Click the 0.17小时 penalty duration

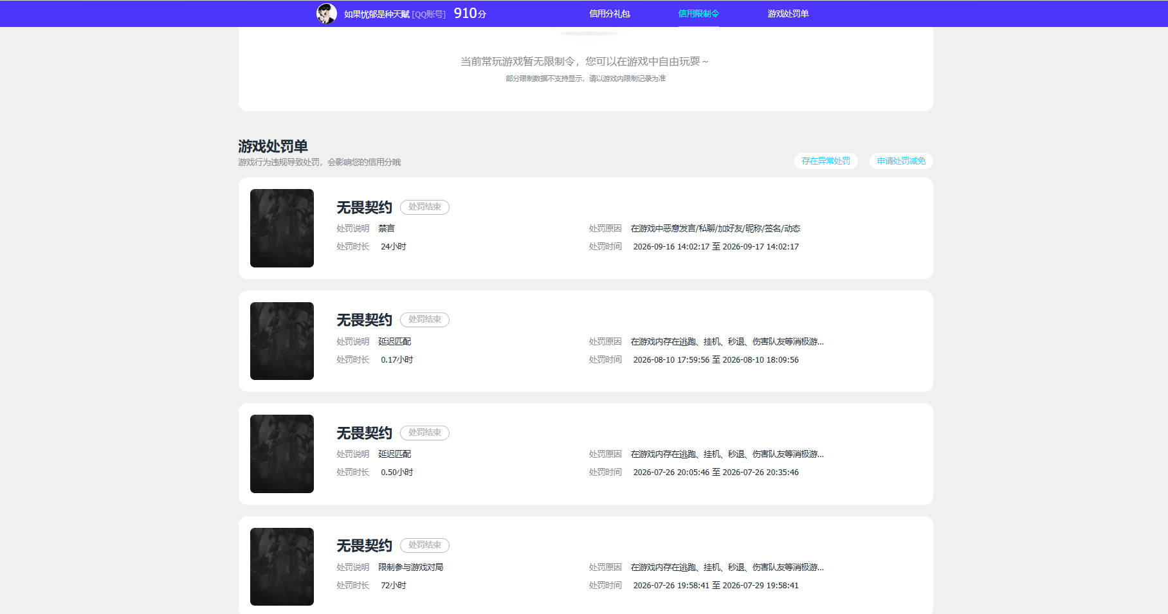(397, 360)
